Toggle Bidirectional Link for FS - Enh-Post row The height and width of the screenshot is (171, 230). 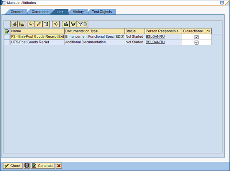click(196, 37)
